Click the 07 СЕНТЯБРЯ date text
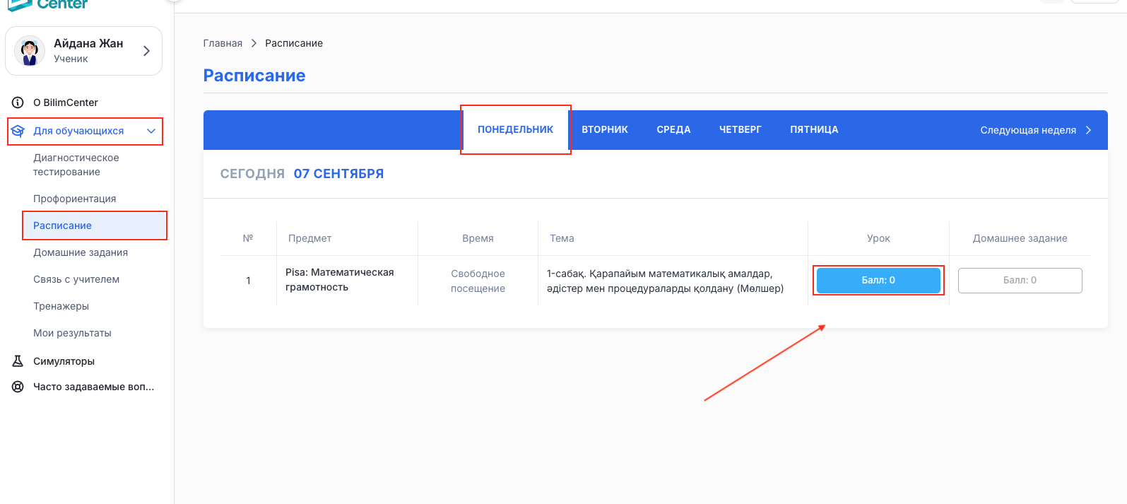The width and height of the screenshot is (1127, 504). (x=338, y=174)
